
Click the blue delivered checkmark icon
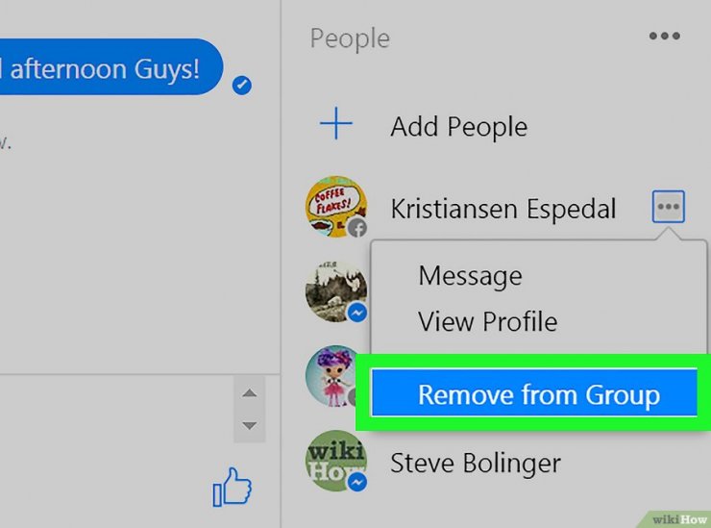[x=242, y=86]
